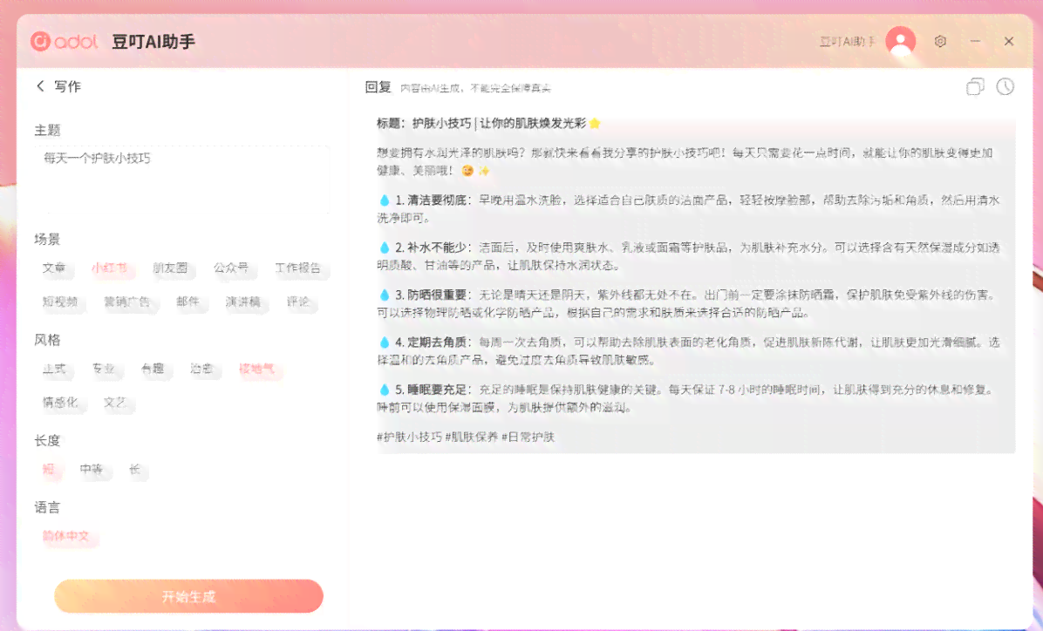Choose the 正式 style
1043x631 pixels.
[54, 369]
